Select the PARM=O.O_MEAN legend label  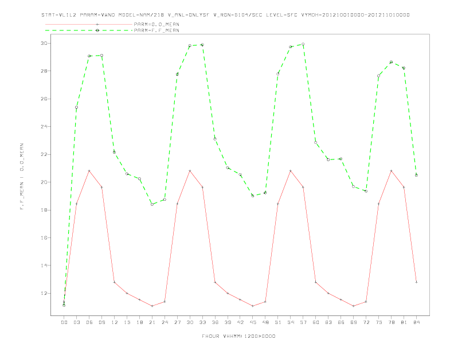[156, 24]
